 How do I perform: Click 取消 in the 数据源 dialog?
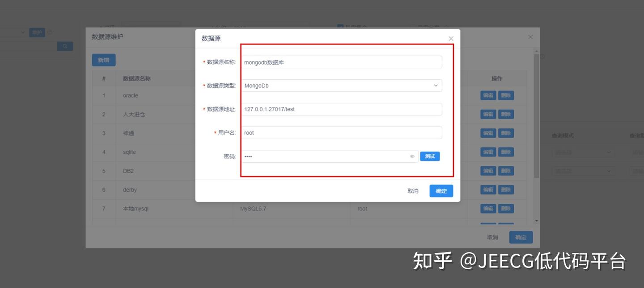[413, 191]
